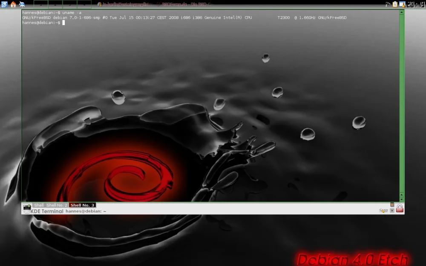
Task: Switch to the Shell tab
Action: tap(39, 205)
